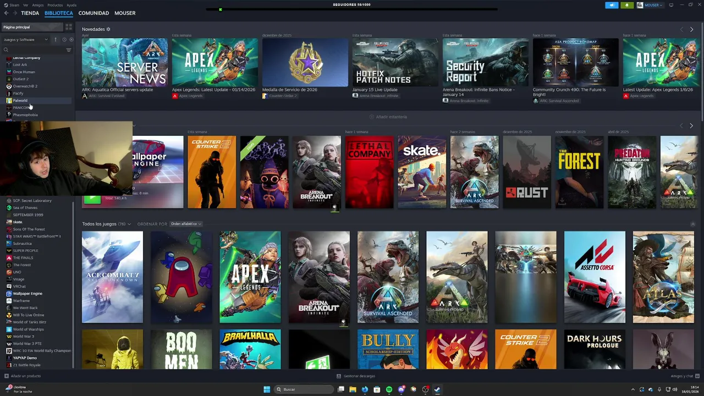The height and width of the screenshot is (396, 704).
Task: Open Lethal Company in recent games shelf
Action: (x=369, y=172)
